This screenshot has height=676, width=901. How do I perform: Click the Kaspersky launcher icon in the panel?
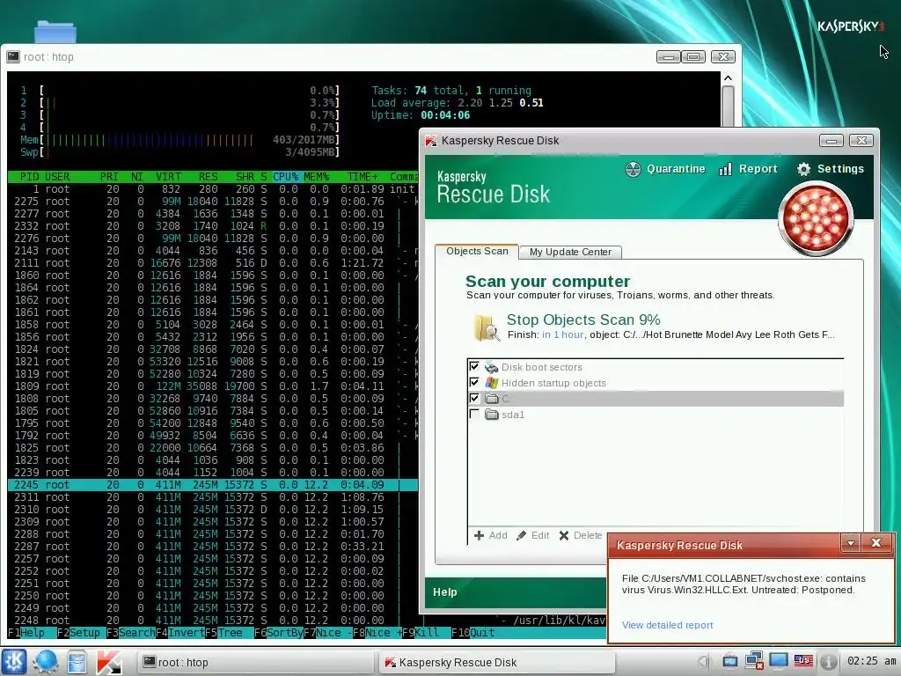[108, 662]
